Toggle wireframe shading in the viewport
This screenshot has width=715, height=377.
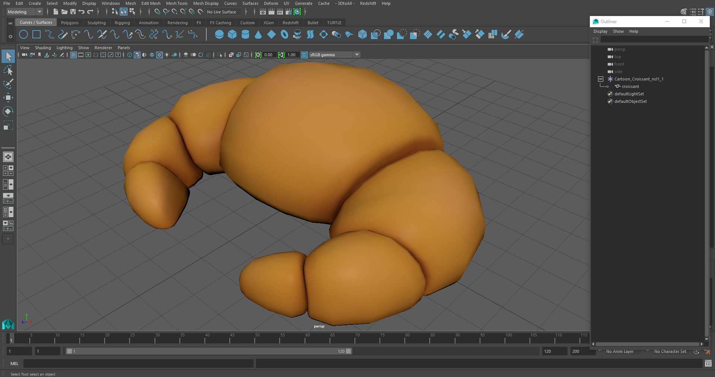(x=130, y=55)
